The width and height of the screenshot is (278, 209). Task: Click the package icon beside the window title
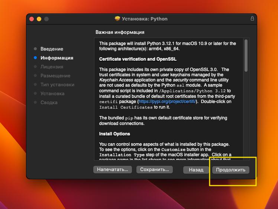click(117, 19)
